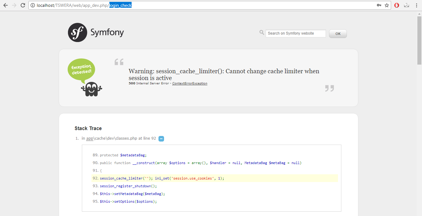This screenshot has height=216, width=422.
Task: Click the search magnifier icon
Action: 261,32
